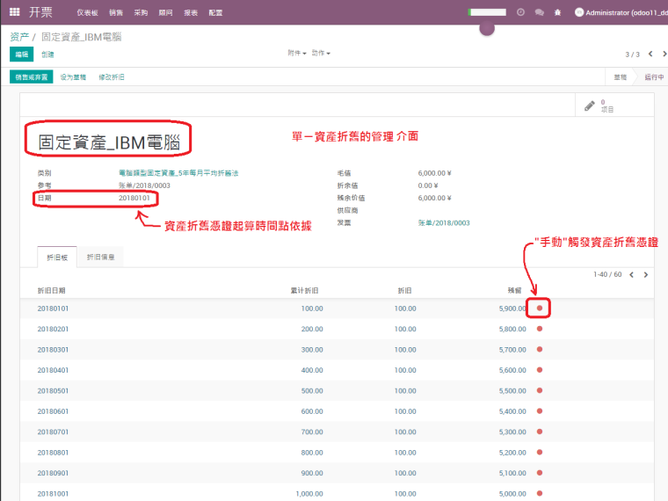Sort by 残留 column header
Viewport: 668px width, 501px height.
pos(515,291)
